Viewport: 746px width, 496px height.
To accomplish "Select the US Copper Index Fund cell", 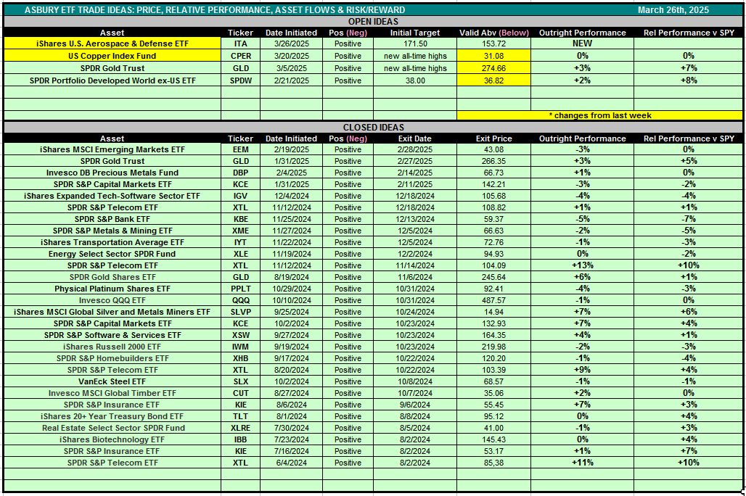I will (x=112, y=56).
